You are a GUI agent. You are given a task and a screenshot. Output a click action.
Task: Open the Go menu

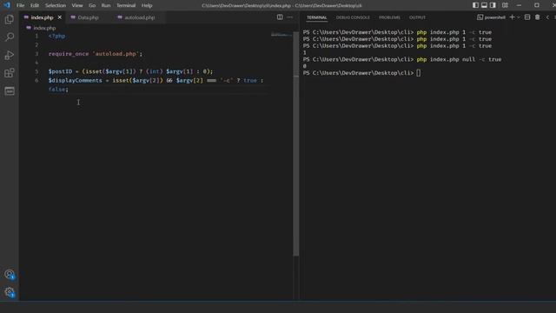pyautogui.click(x=92, y=5)
